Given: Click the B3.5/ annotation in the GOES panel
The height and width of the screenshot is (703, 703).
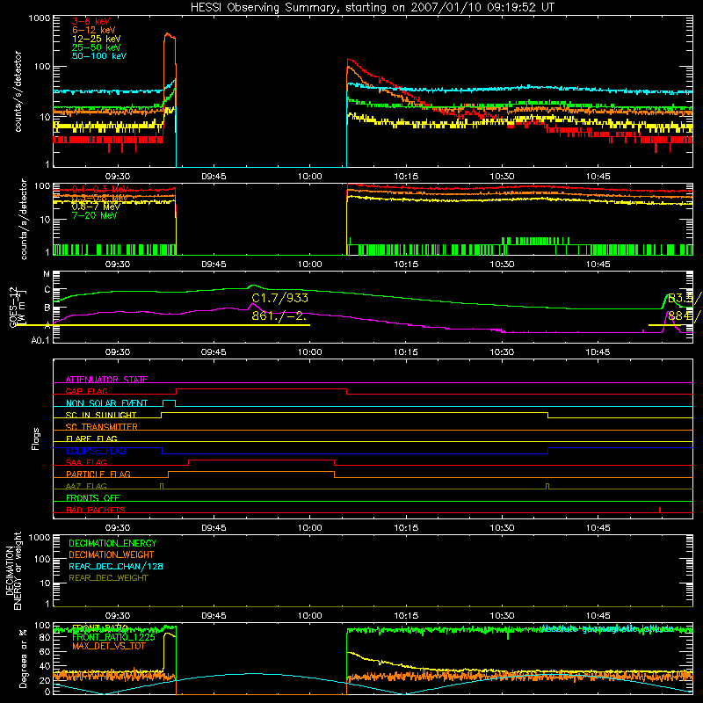Looking at the screenshot, I should point(685,298).
